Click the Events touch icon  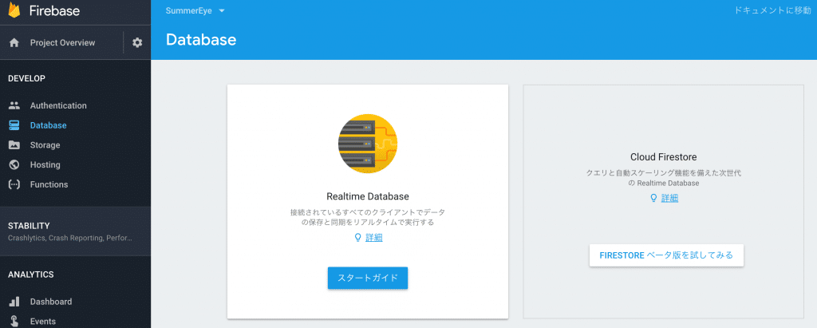[x=14, y=322]
